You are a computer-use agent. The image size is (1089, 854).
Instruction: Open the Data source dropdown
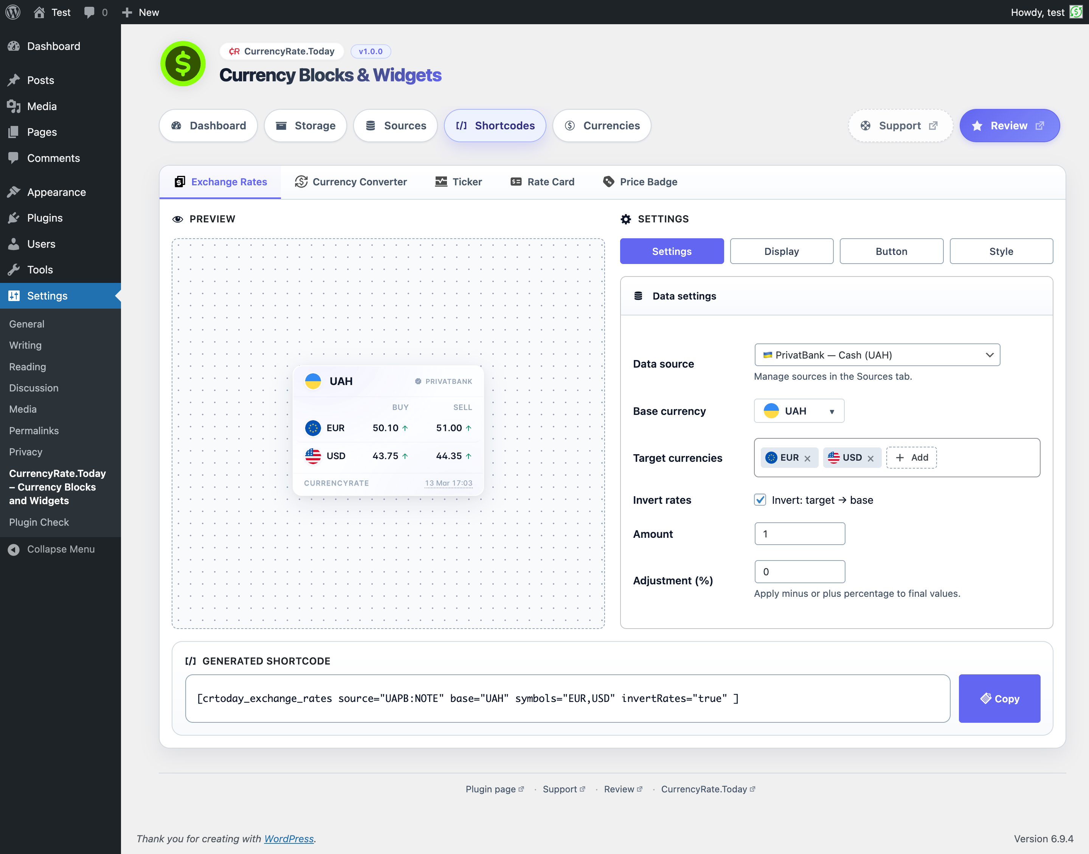pos(877,355)
